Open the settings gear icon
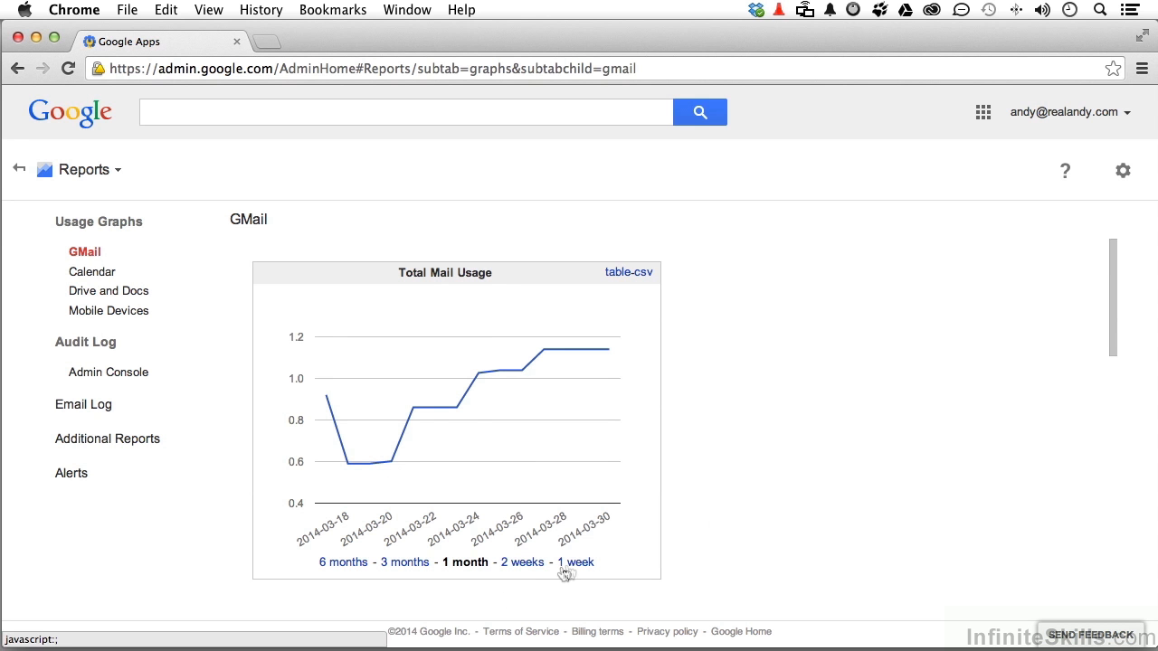The height and width of the screenshot is (651, 1158). (1123, 170)
